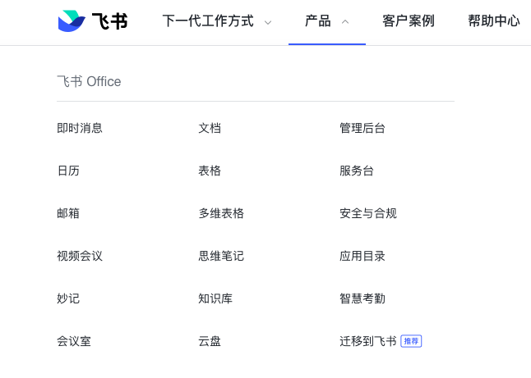
Task: Open the 下一代工作方式 menu
Action: (x=208, y=21)
